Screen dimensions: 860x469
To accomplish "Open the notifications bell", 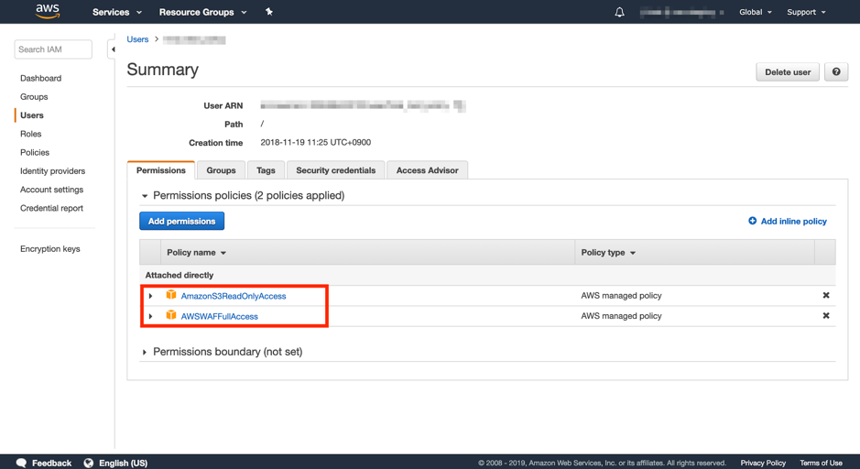I will [x=619, y=12].
